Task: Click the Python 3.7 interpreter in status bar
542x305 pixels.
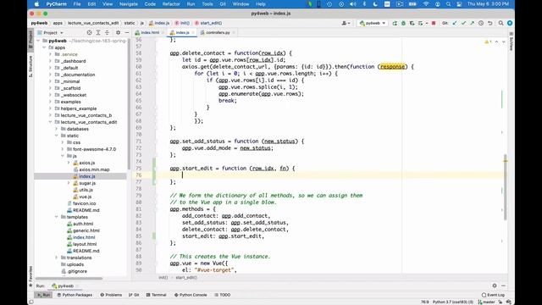Action: 452,302
